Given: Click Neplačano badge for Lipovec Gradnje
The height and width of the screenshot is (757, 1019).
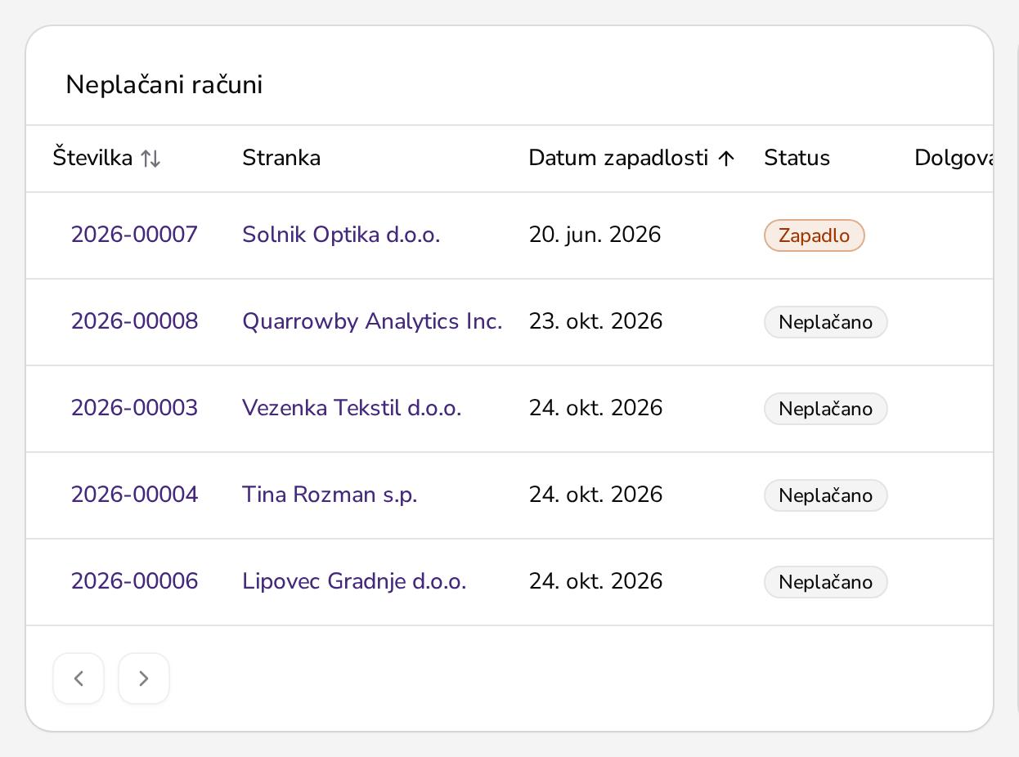Looking at the screenshot, I should [x=826, y=582].
